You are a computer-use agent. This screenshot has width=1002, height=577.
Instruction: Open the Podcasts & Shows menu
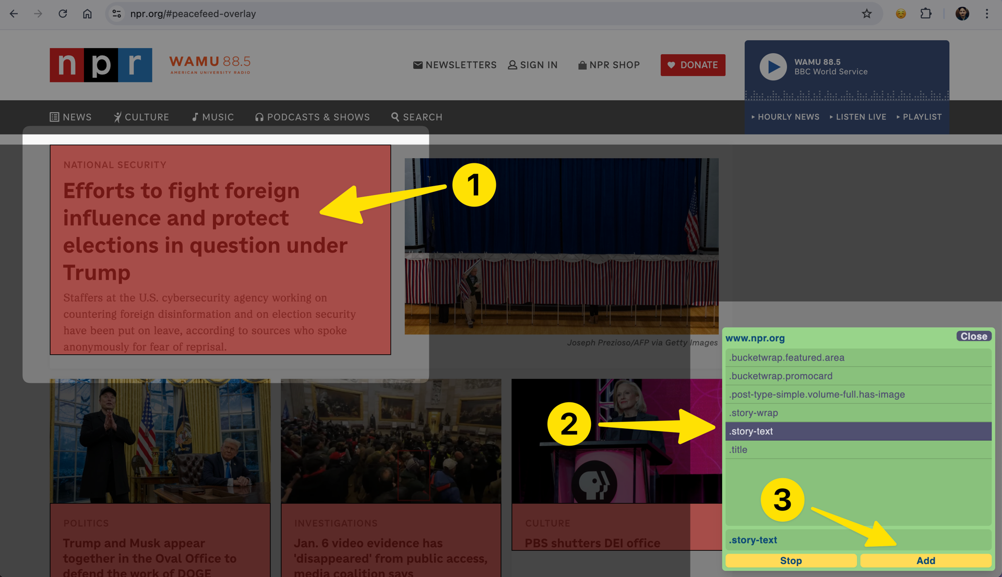[312, 117]
